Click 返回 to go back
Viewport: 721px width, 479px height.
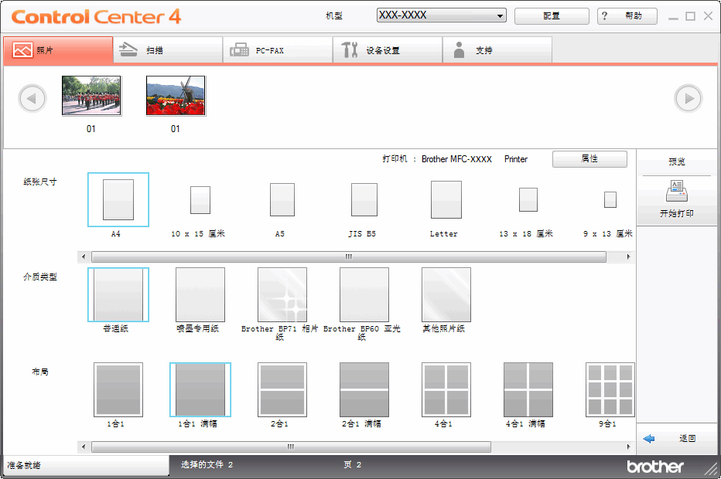click(676, 438)
